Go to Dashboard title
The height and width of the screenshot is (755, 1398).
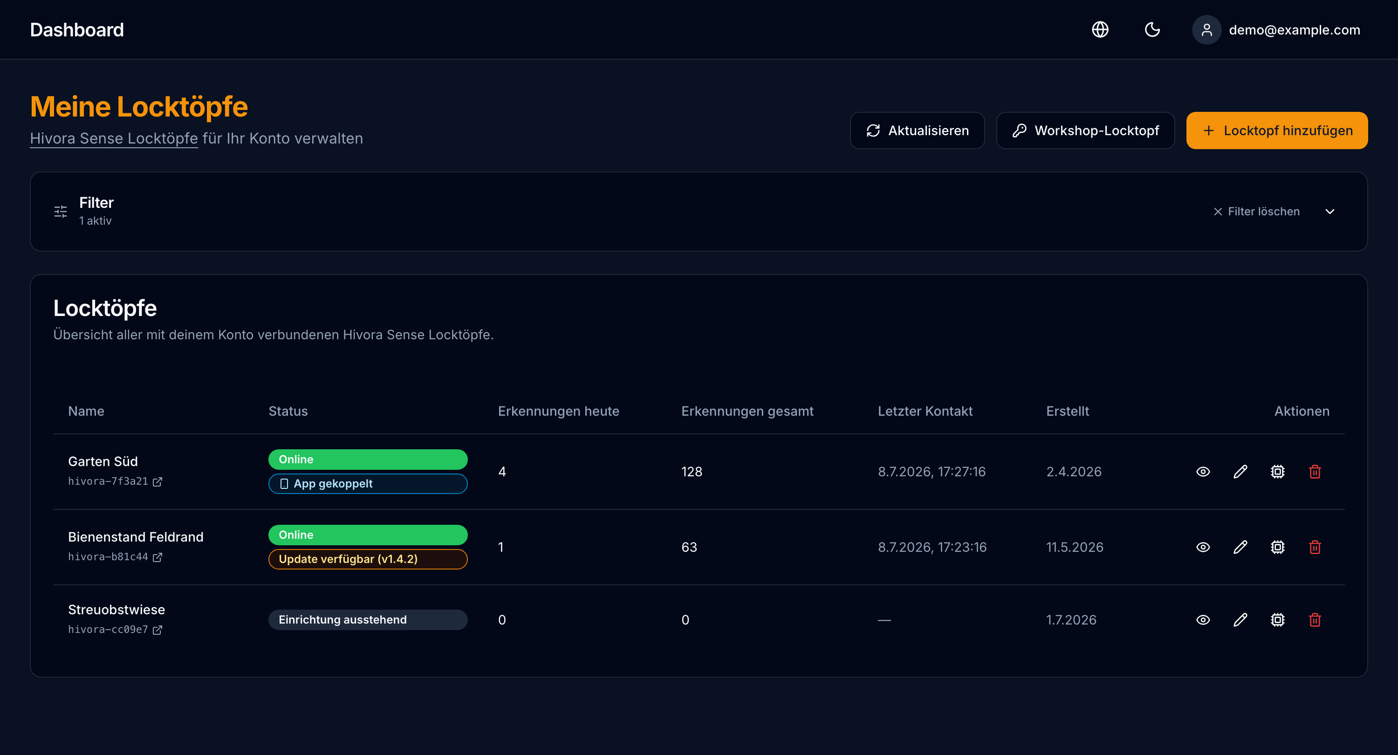(76, 29)
